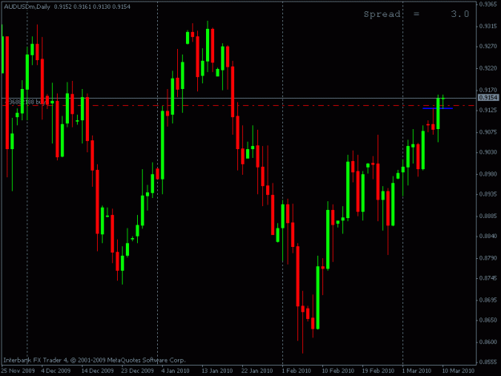
Task: Click the 1 Mar 2010 date label
Action: (417, 370)
